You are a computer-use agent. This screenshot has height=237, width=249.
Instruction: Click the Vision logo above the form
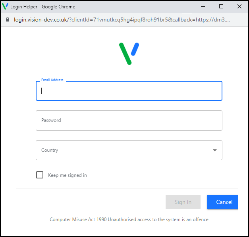coord(129,53)
